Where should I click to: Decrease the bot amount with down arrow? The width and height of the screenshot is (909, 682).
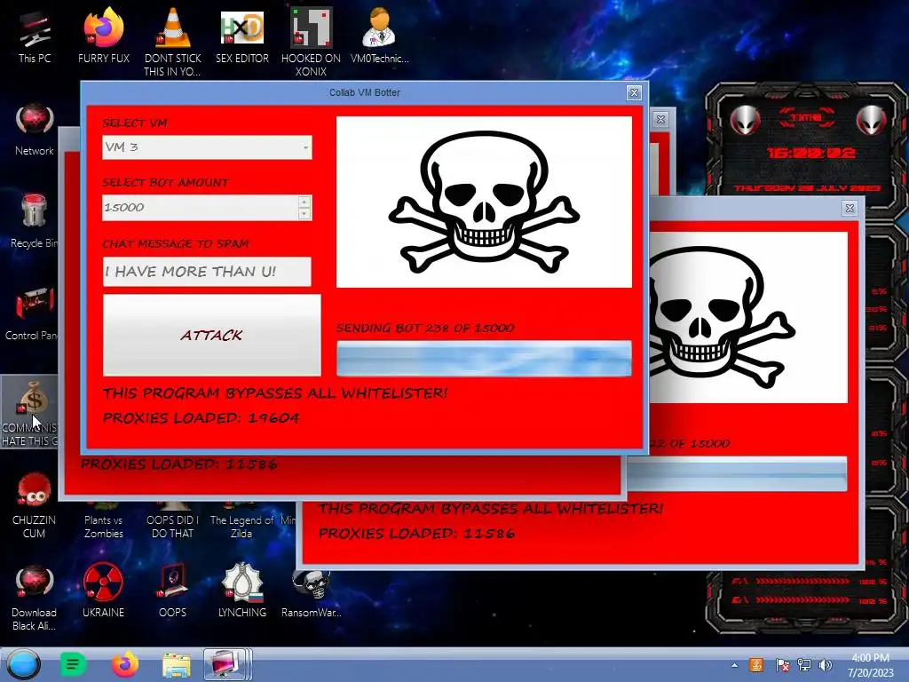304,213
